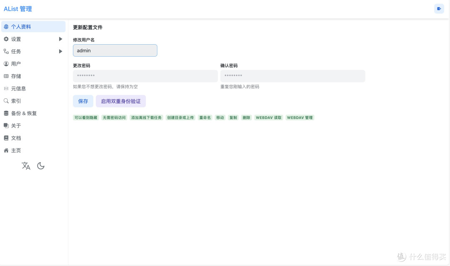Click the hint 如果您不想更改密码，请保持为空
Screen dimensions: 450x266
(105, 86)
